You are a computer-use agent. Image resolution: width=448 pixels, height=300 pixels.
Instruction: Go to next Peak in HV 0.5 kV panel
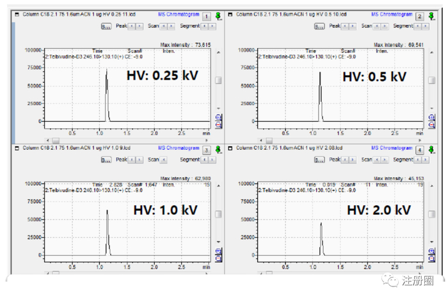353,26
